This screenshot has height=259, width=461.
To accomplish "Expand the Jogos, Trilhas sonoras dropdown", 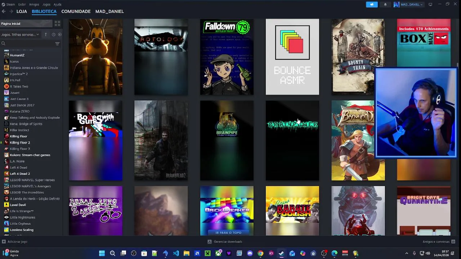I will coord(20,35).
